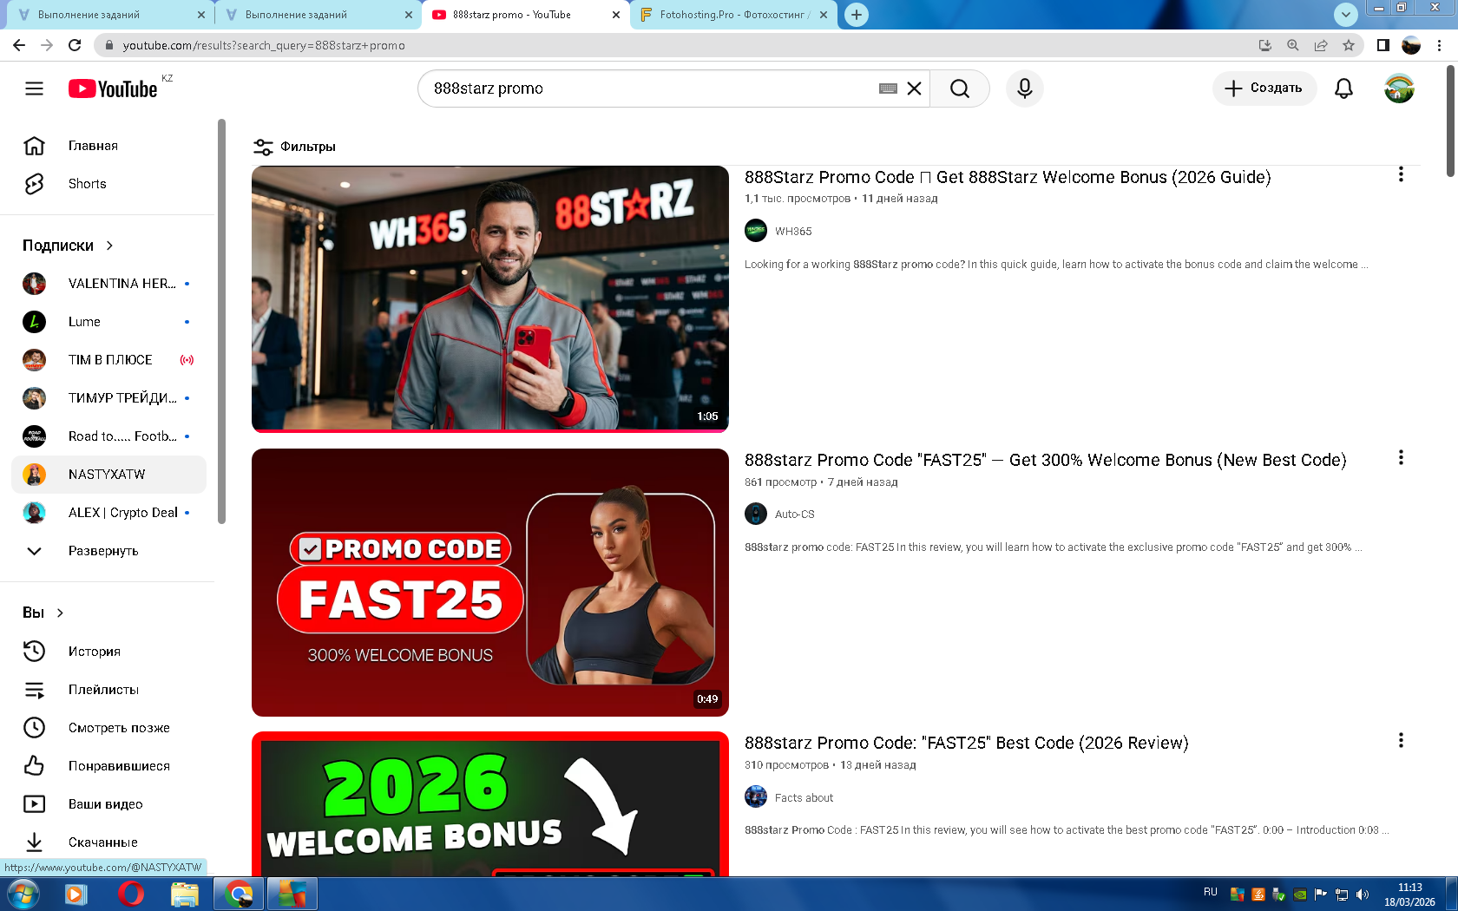Open Filters for search results
1458x911 pixels.
[x=294, y=147]
